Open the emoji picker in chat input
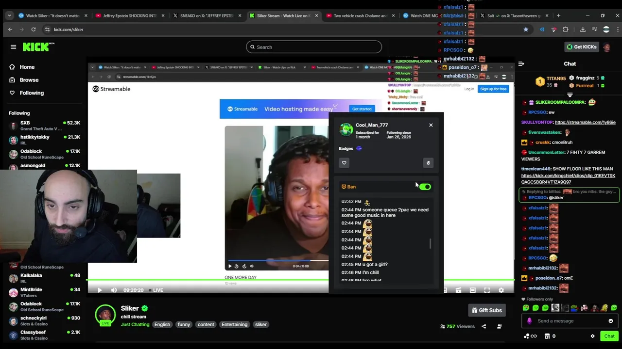Image resolution: width=622 pixels, height=349 pixels. (611, 321)
